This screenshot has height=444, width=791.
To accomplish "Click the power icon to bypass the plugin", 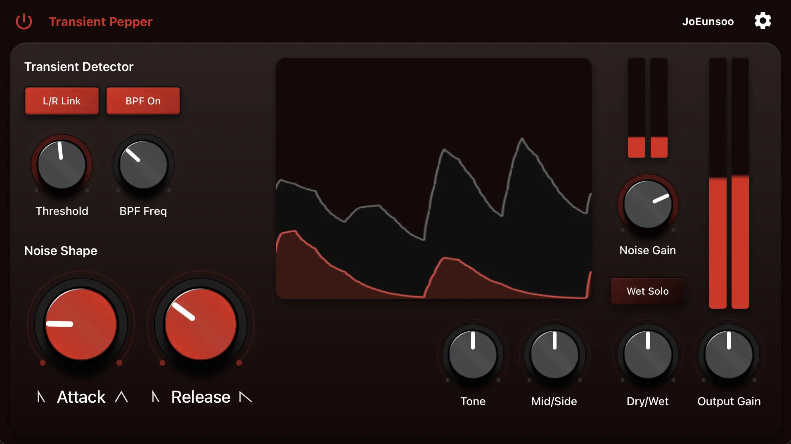I will (x=24, y=21).
